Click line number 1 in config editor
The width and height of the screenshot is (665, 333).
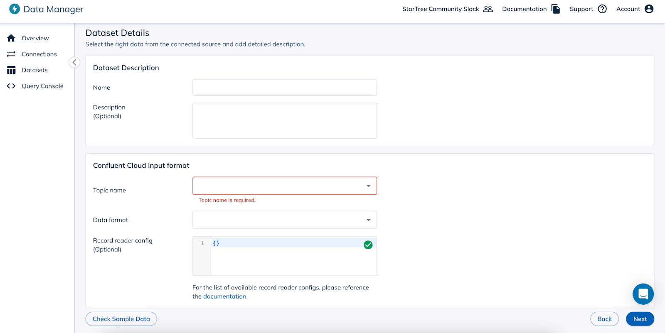pyautogui.click(x=202, y=243)
